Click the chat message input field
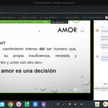108x108 pixels. (101, 94)
